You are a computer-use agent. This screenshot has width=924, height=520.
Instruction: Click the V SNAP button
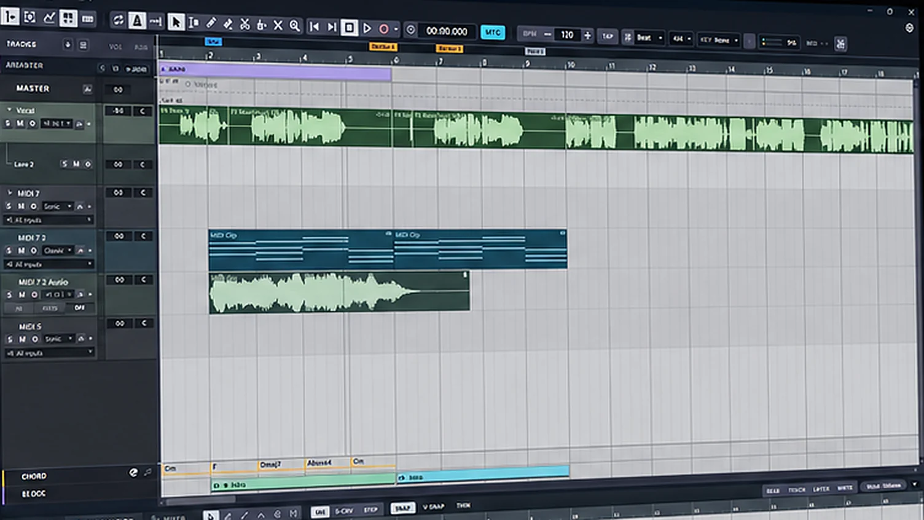point(433,507)
